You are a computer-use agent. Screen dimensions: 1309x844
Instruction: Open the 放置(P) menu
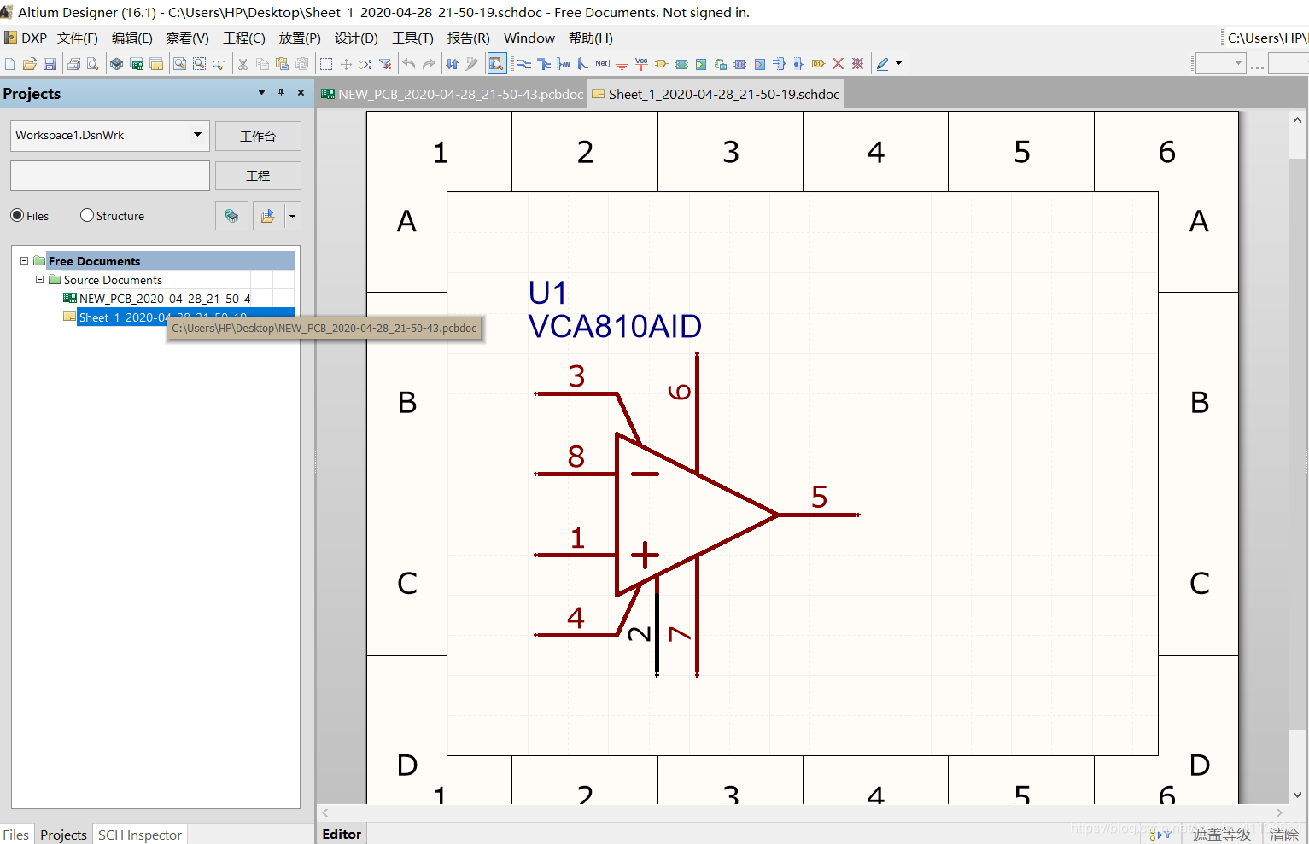[x=300, y=38]
